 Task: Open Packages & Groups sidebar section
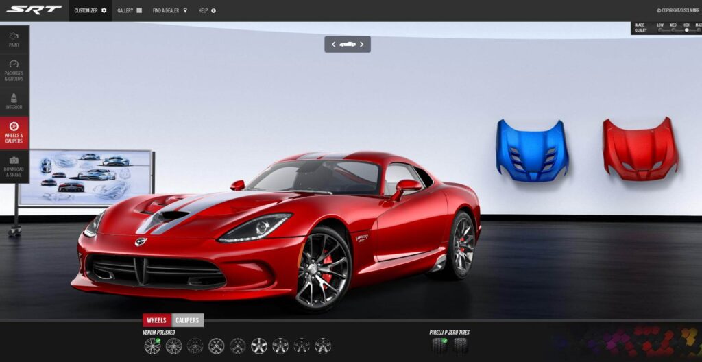point(14,71)
